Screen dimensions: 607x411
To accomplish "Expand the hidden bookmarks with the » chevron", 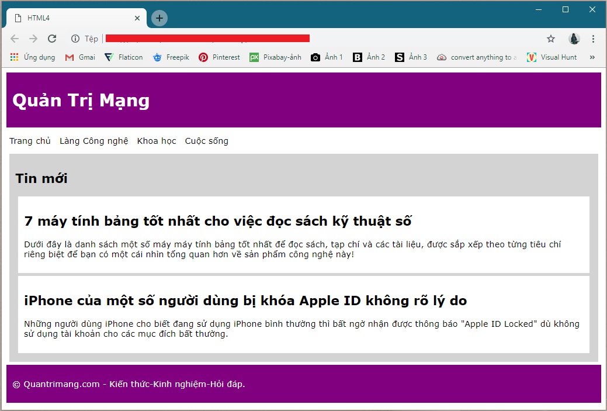I will [591, 57].
